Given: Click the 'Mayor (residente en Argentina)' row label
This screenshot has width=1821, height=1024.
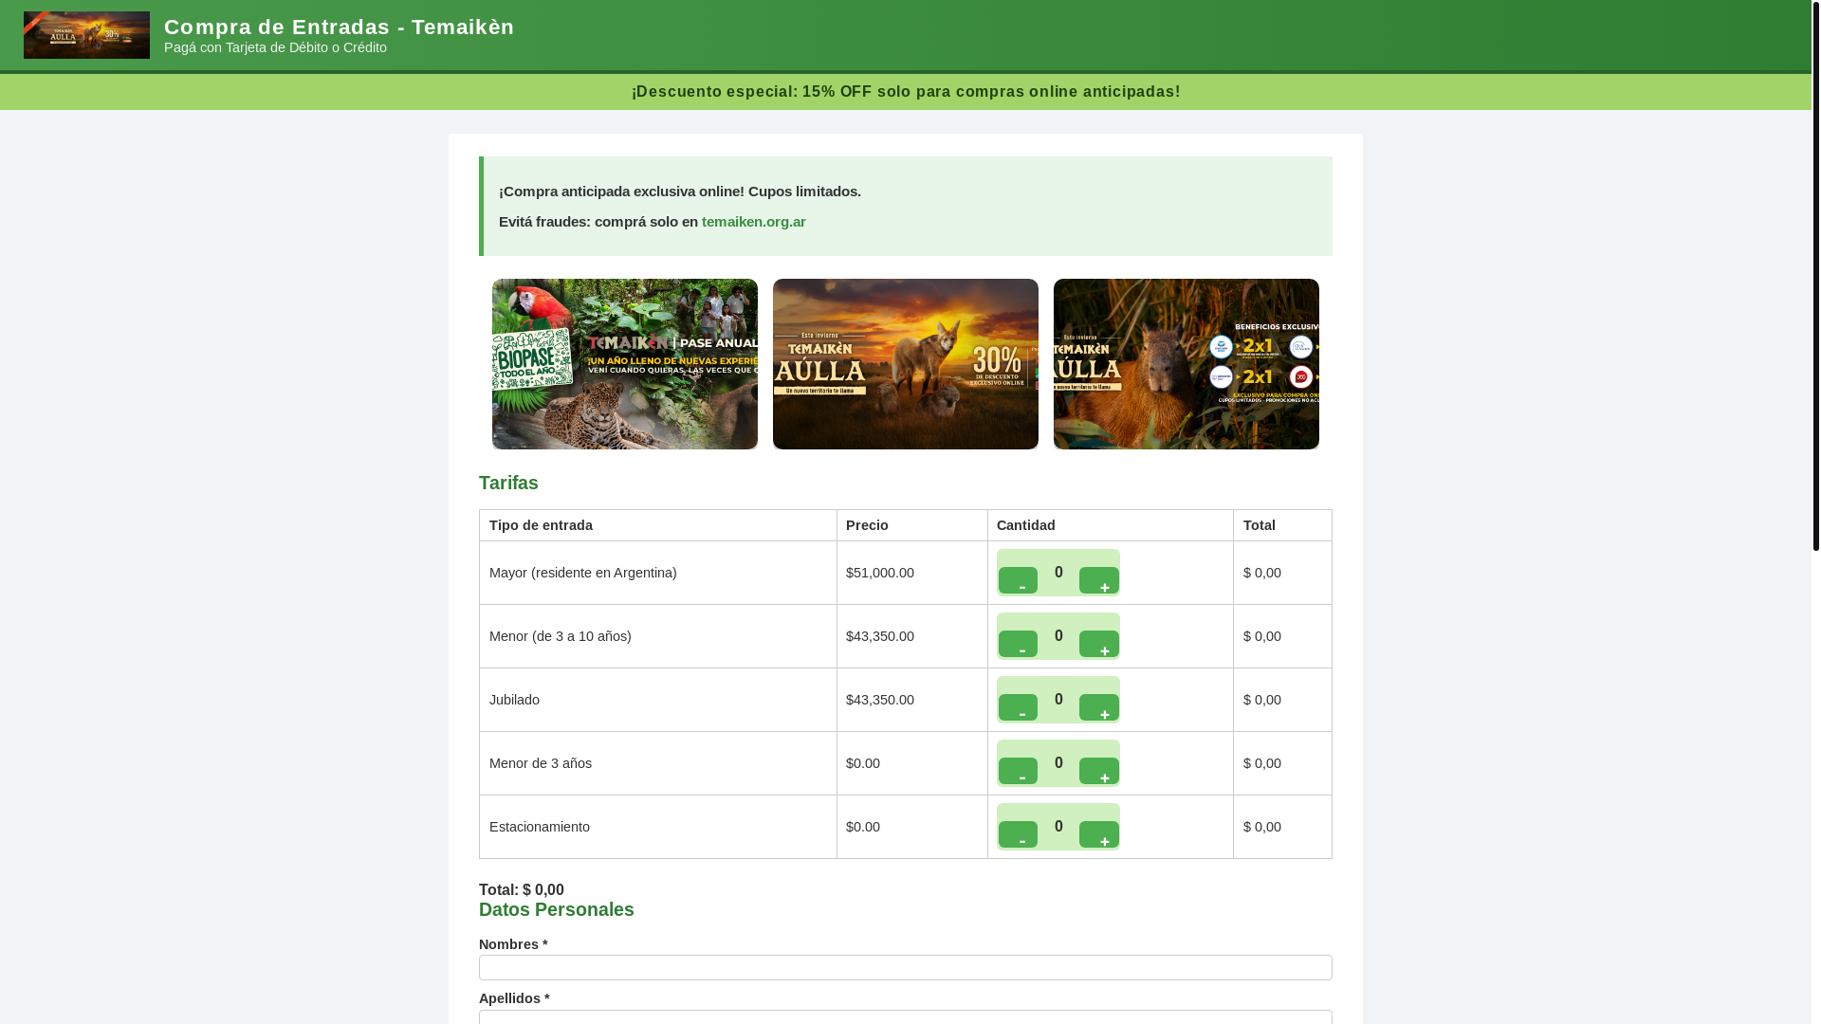Looking at the screenshot, I should [x=583, y=573].
